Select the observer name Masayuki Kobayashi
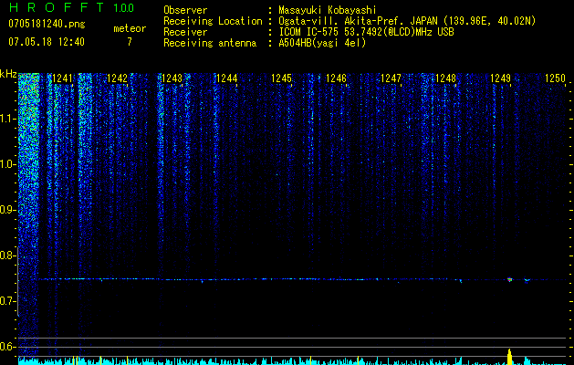Image resolution: width=574 pixels, height=365 pixels. point(328,11)
